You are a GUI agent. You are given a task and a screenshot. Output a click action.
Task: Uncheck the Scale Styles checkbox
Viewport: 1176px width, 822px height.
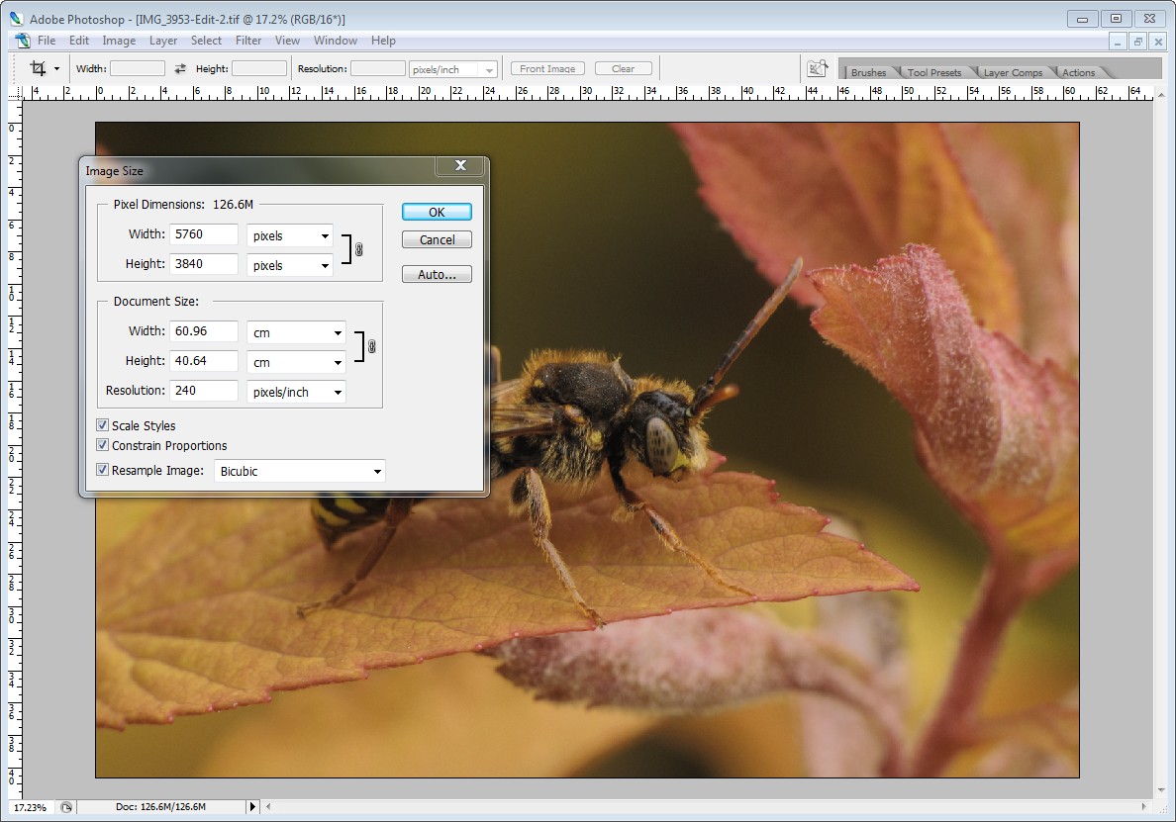coord(102,425)
